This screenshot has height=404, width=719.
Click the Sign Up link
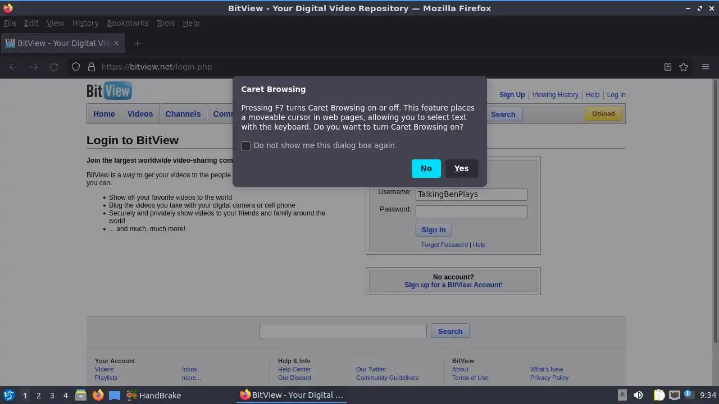click(512, 95)
